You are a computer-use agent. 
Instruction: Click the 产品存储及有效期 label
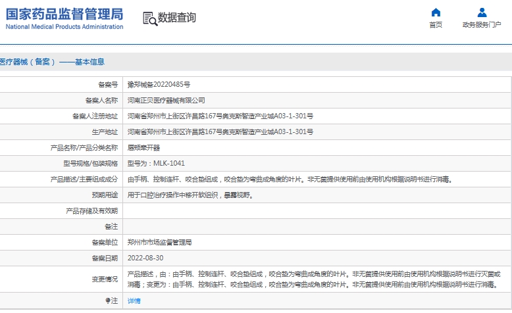coord(91,211)
